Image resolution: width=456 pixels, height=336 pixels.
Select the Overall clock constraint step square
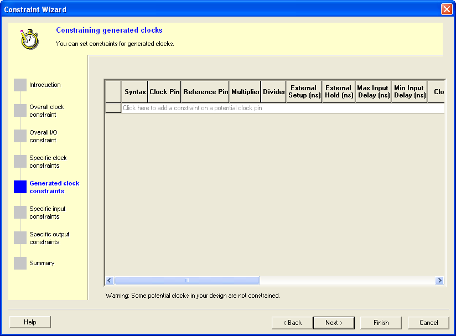pyautogui.click(x=20, y=111)
